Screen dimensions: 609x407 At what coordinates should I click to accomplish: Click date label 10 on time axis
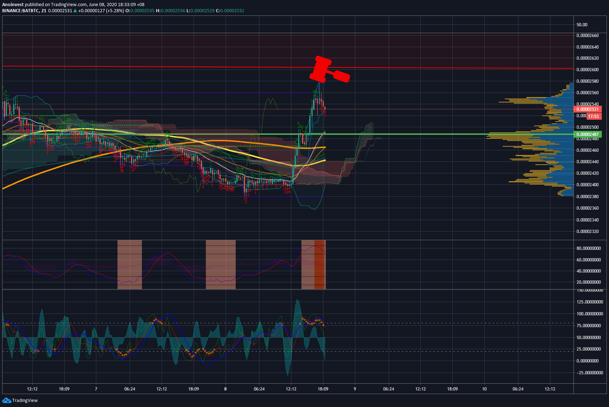pyautogui.click(x=484, y=389)
